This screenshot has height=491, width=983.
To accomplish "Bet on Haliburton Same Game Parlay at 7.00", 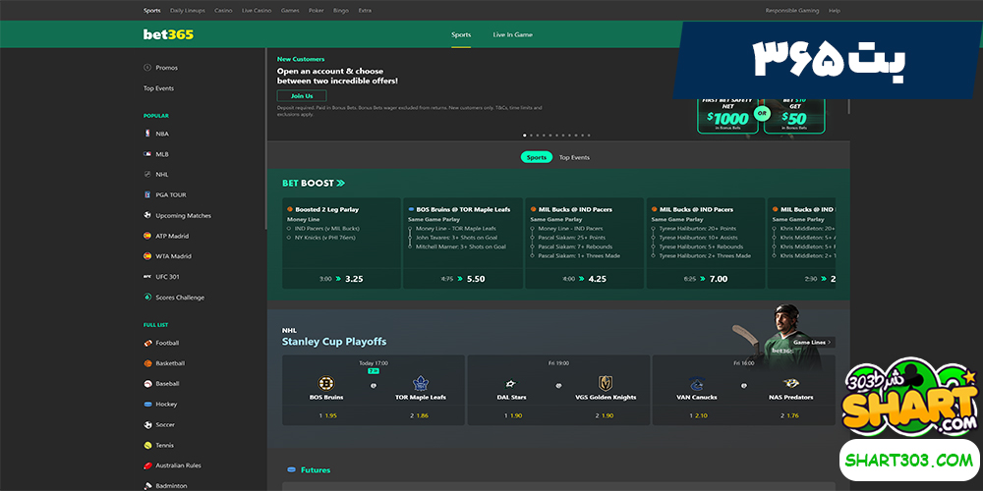I will [705, 279].
